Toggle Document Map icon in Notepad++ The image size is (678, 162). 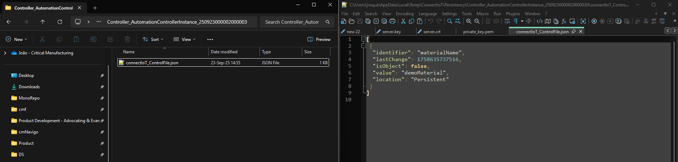pyautogui.click(x=548, y=21)
